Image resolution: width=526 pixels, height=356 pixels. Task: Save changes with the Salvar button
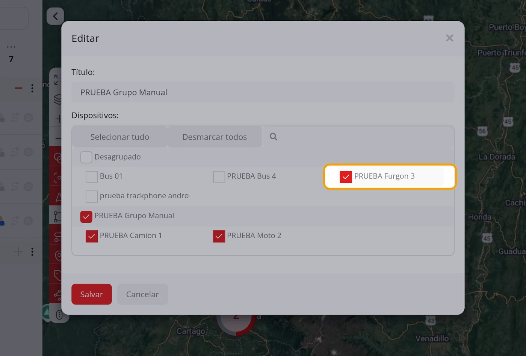[92, 294]
